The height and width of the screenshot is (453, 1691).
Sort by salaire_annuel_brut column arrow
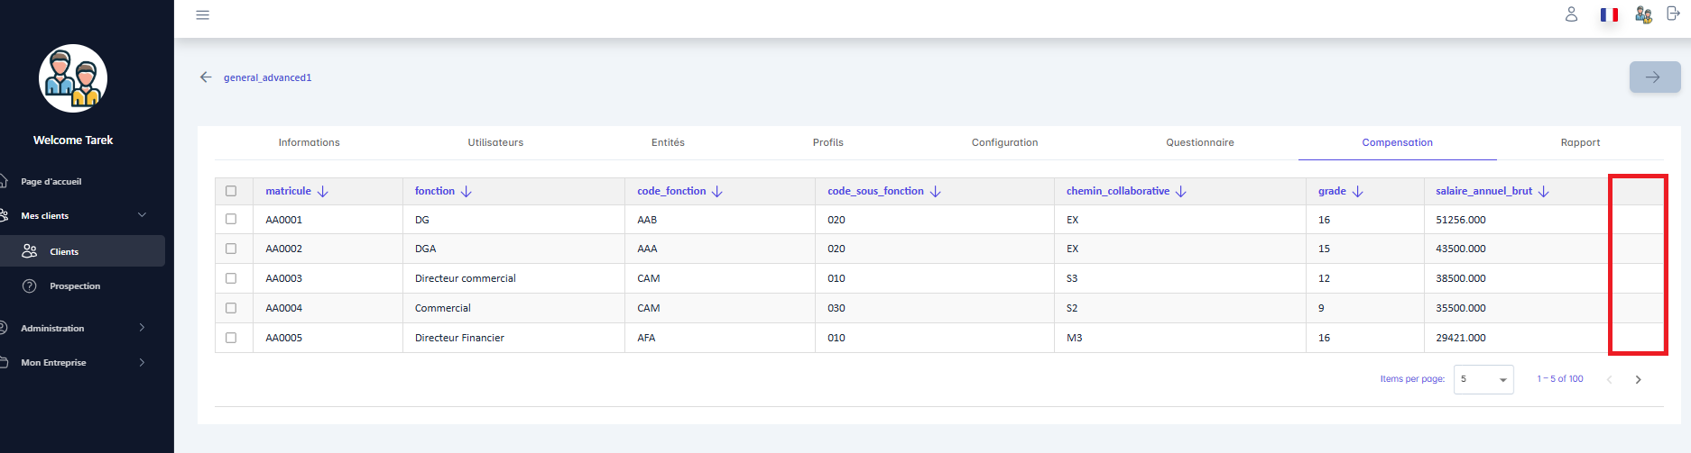(x=1543, y=192)
